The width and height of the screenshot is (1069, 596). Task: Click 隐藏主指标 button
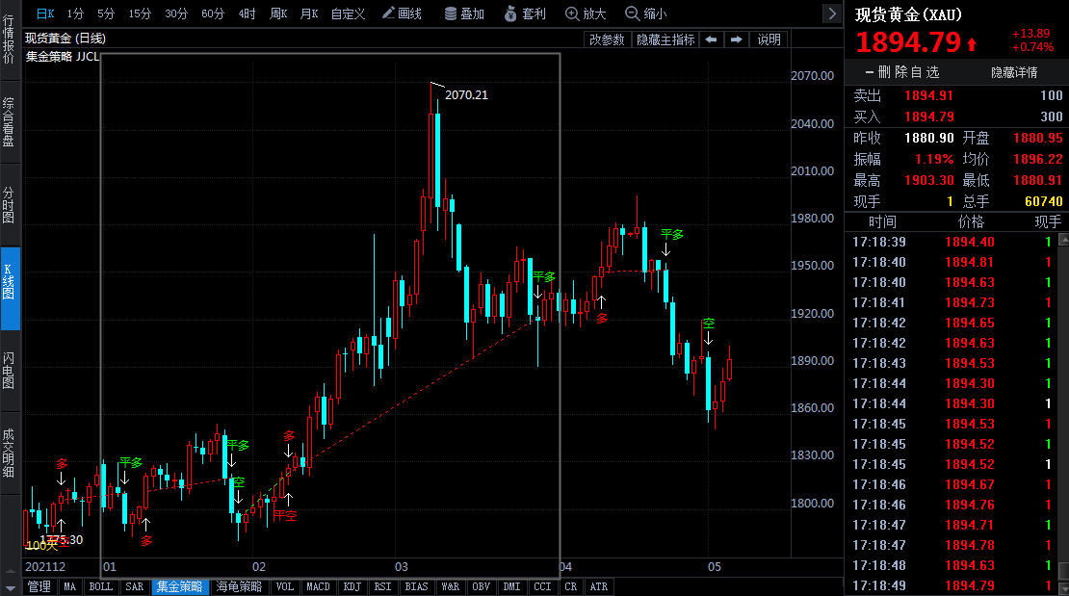tap(665, 39)
